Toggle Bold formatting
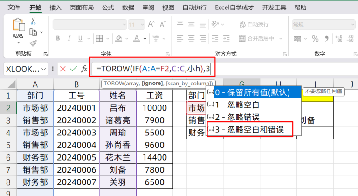Image resolution: width=358 pixels, height=196 pixels. (x=57, y=38)
